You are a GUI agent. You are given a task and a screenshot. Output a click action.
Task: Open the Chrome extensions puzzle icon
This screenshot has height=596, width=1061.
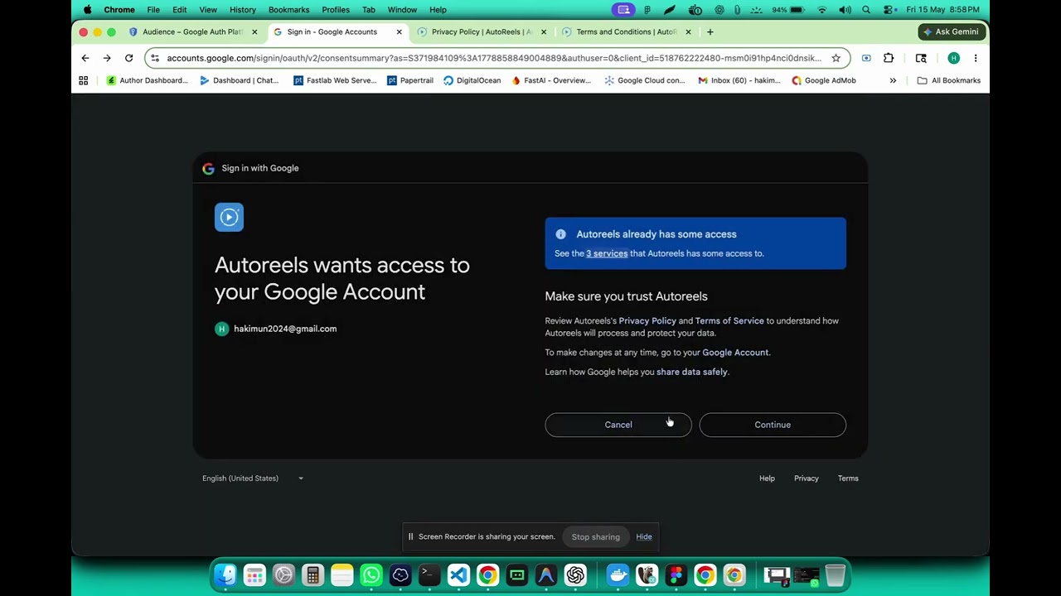[x=889, y=58]
